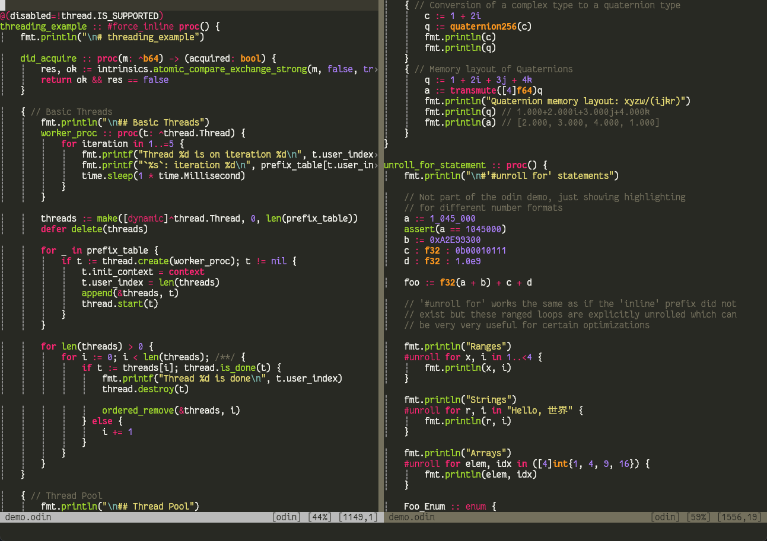Click the Foo_Enum identifier
767x541 pixels.
(425, 506)
